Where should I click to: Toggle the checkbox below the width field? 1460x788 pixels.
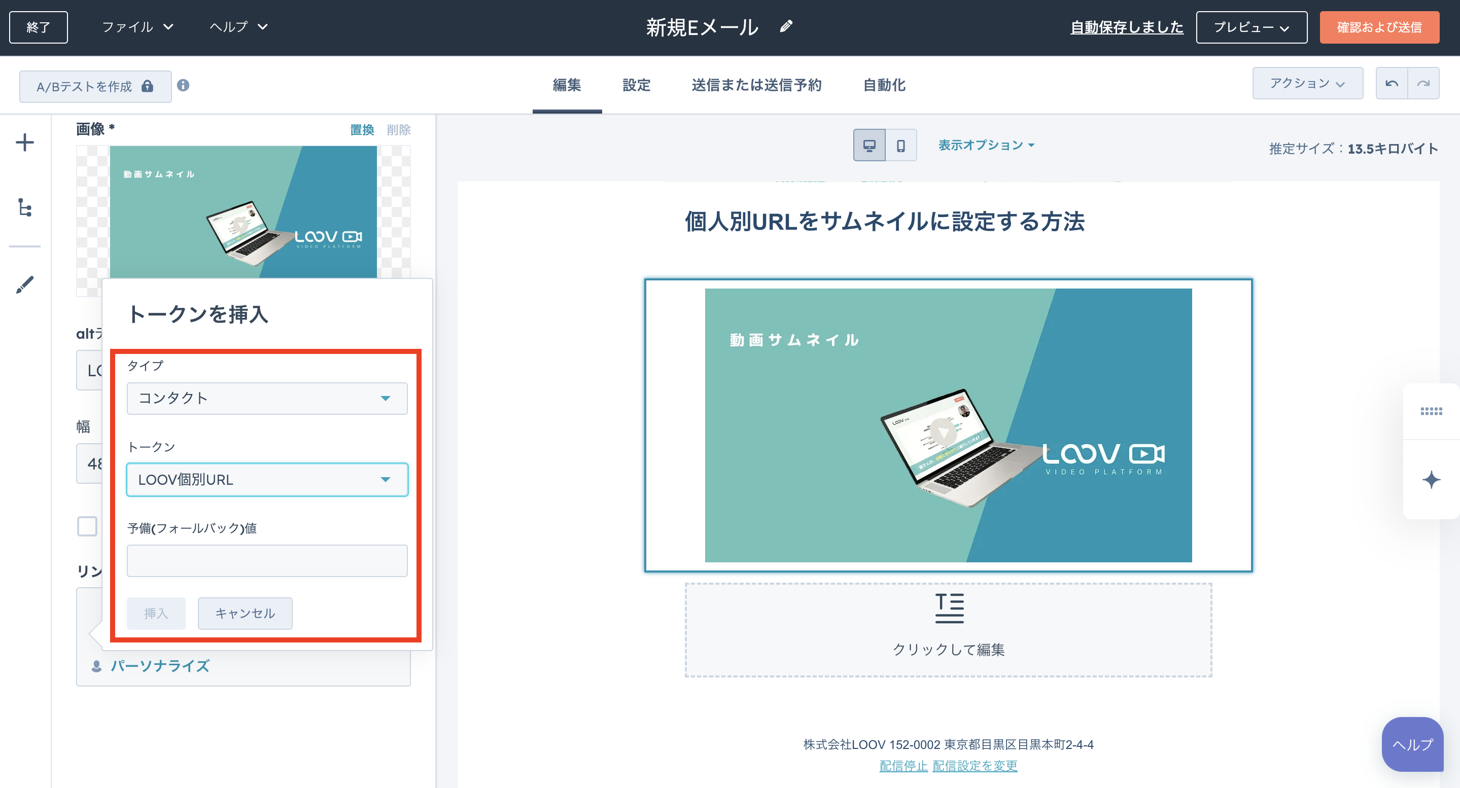click(87, 526)
